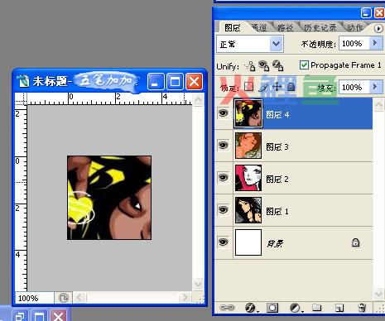
Task: Click the 图层 2 layer name
Action: [x=277, y=180]
